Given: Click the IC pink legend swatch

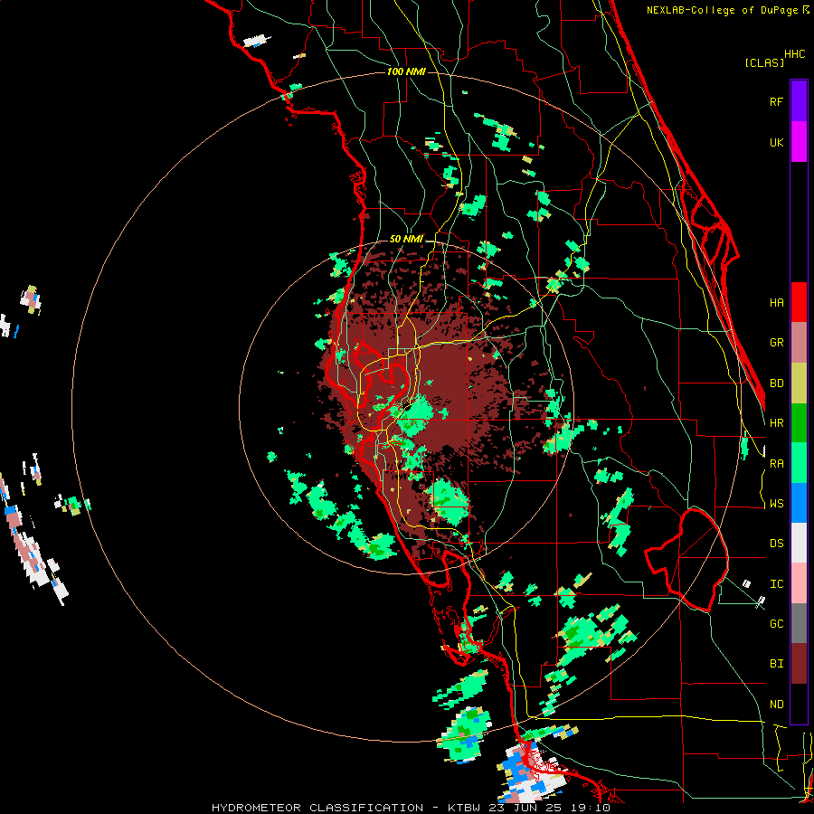Looking at the screenshot, I should tap(799, 583).
